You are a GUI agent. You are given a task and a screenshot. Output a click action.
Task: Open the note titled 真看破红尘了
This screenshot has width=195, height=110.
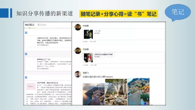44,59
